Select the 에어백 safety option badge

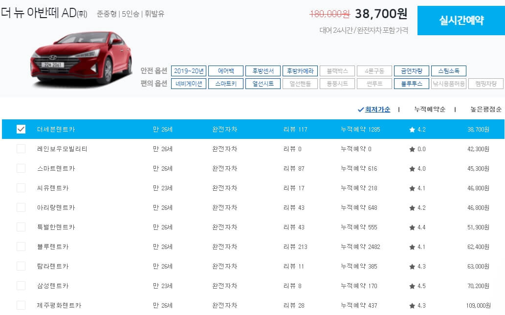coord(225,70)
